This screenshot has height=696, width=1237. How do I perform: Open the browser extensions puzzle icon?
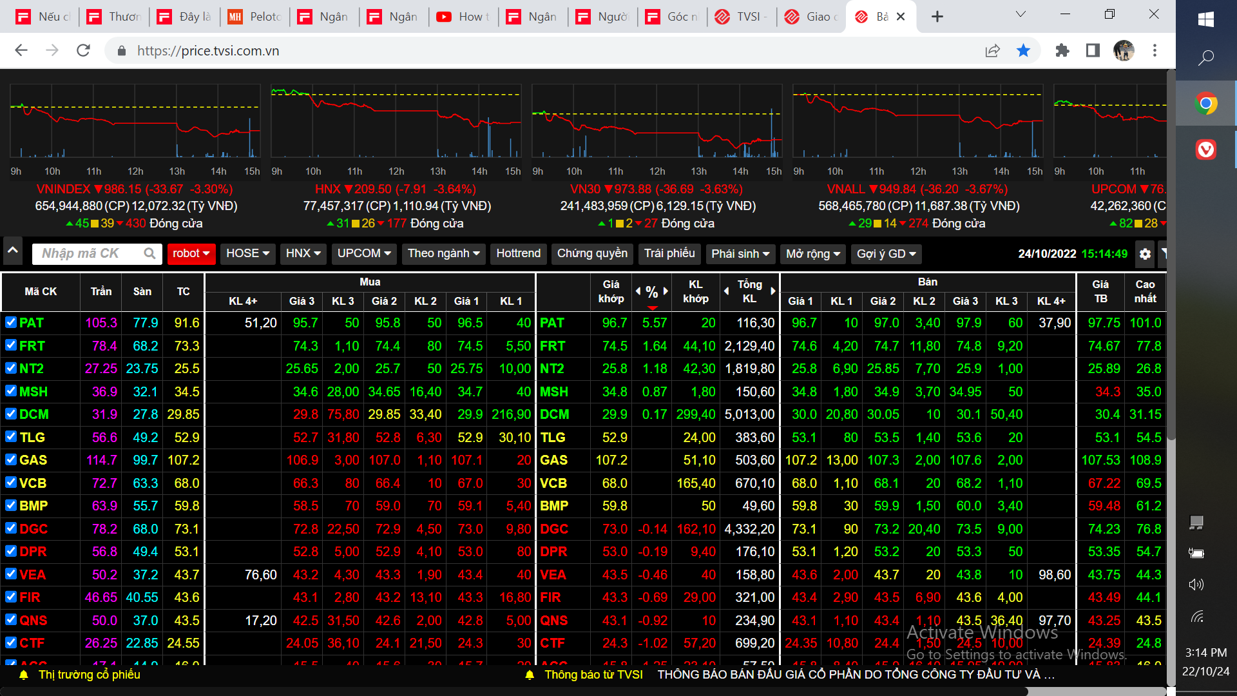point(1062,51)
